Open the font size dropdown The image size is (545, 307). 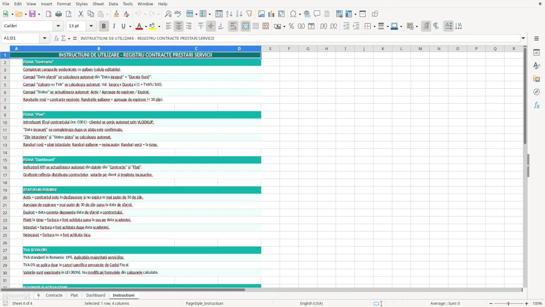point(91,26)
